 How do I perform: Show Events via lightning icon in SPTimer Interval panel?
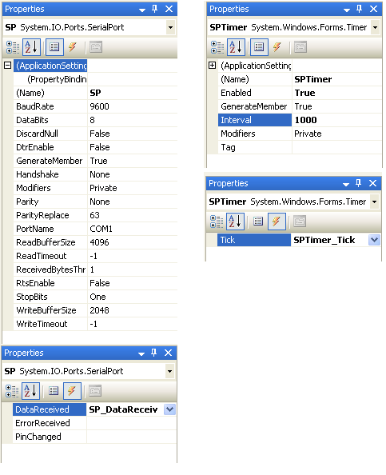pos(277,47)
